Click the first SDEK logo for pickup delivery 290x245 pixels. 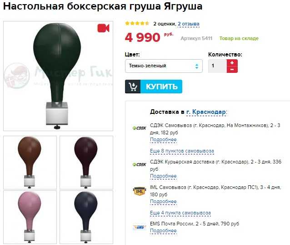tap(140, 128)
